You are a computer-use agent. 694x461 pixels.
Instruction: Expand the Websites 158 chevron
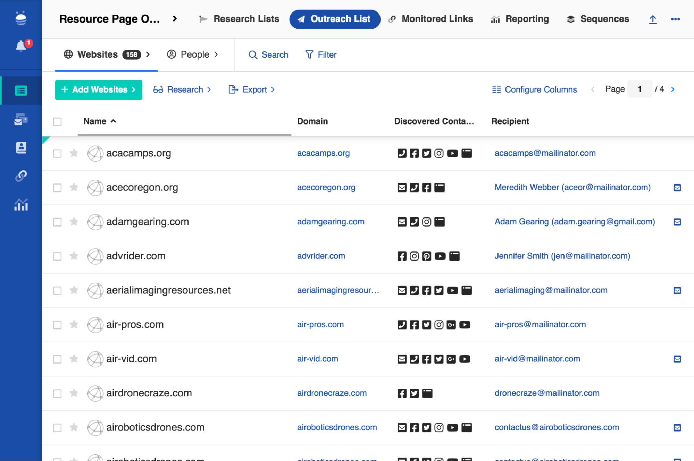click(x=148, y=54)
